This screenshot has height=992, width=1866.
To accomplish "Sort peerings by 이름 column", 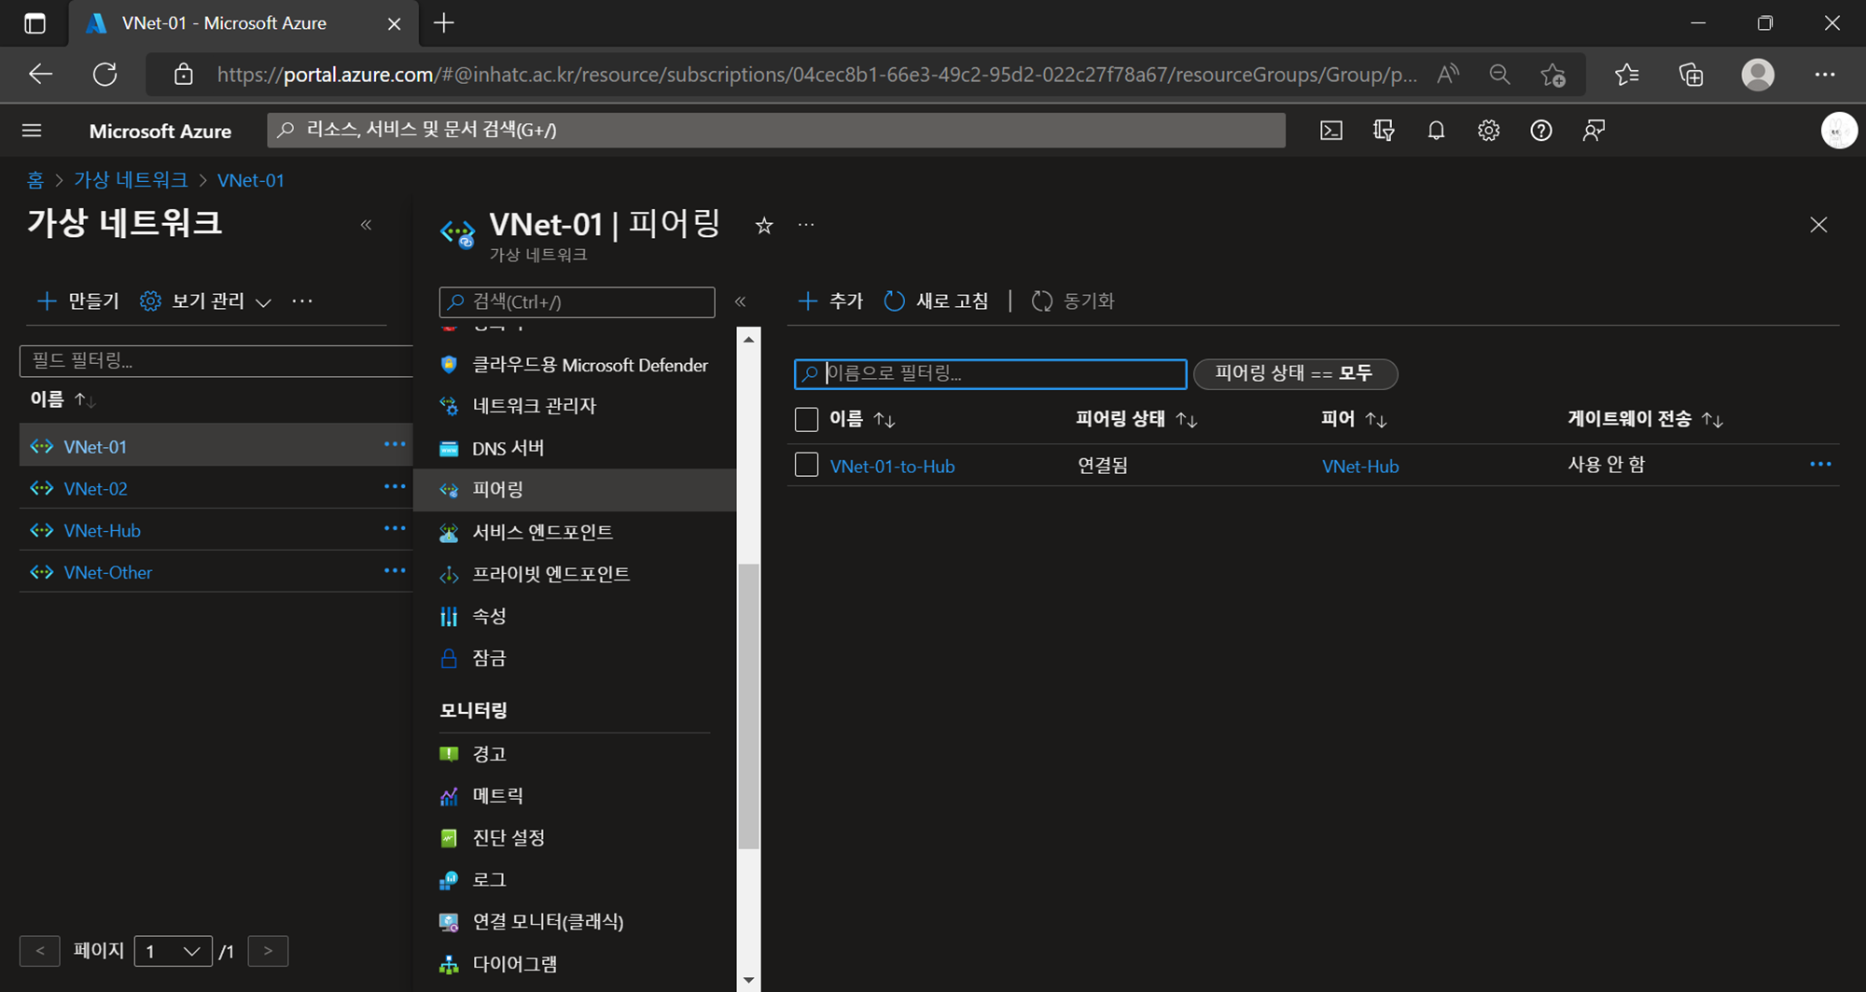I will pyautogui.click(x=862, y=420).
